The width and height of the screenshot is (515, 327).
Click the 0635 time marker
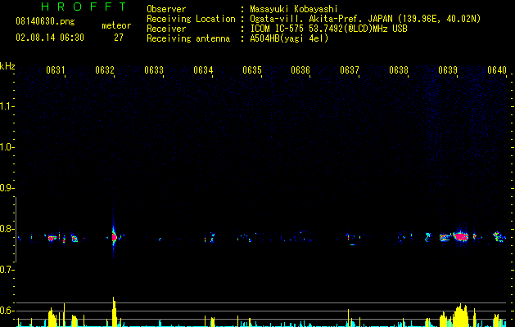click(252, 70)
